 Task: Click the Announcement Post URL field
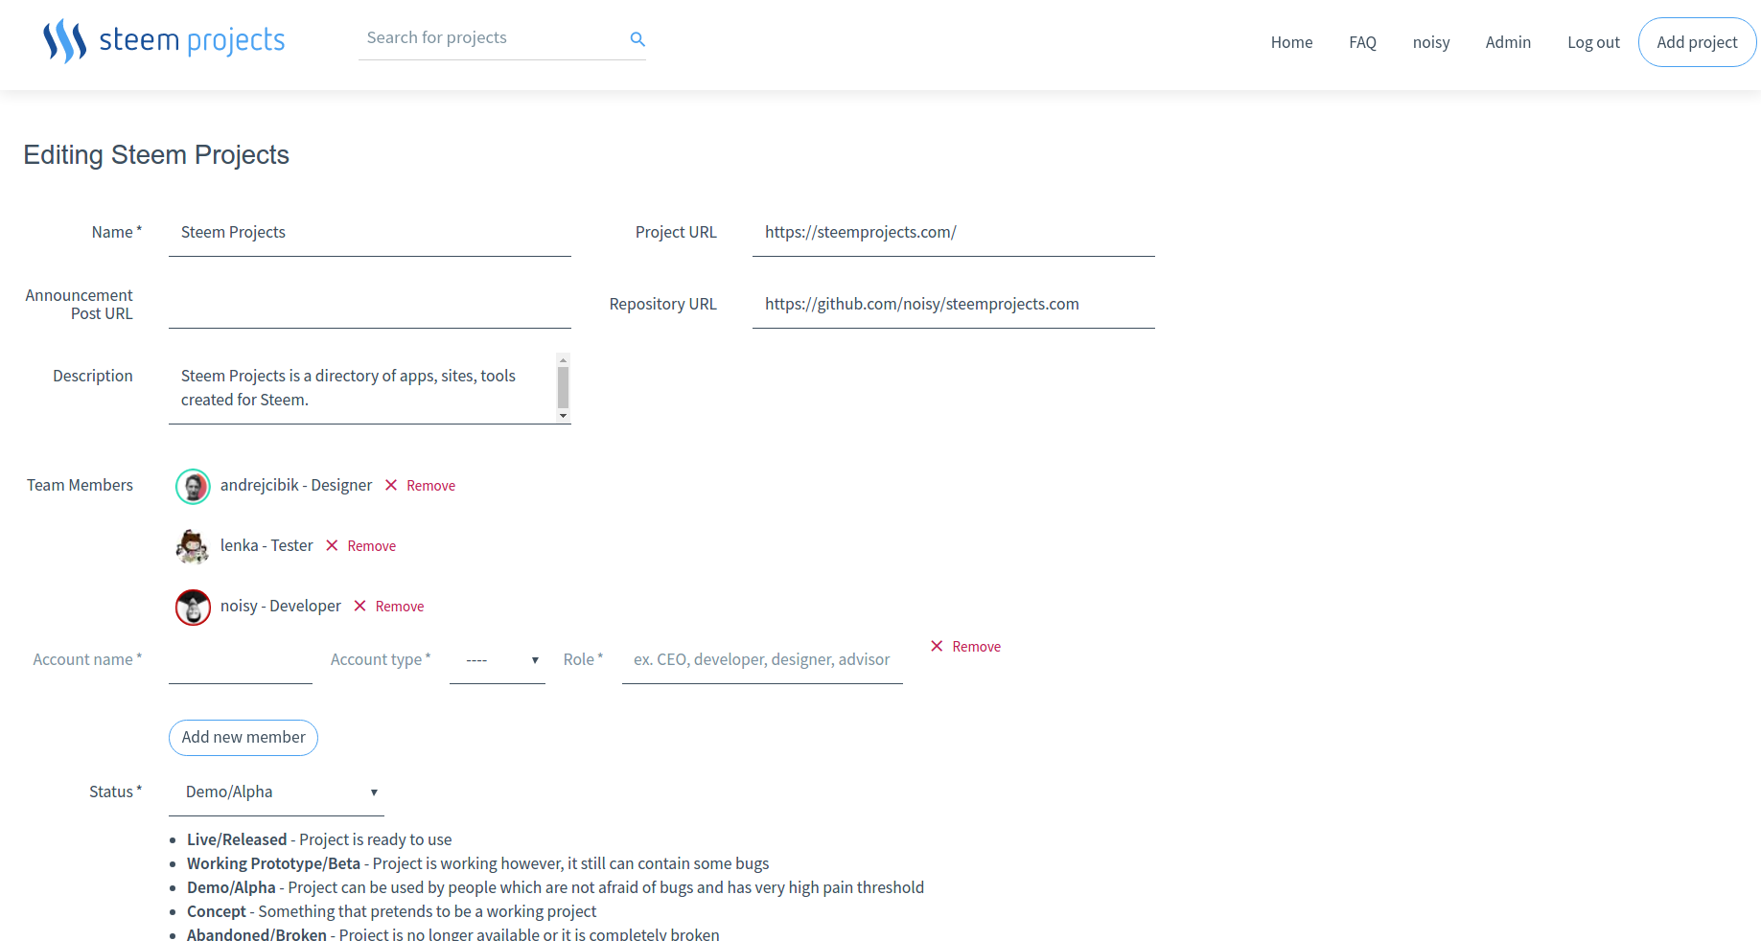(370, 305)
